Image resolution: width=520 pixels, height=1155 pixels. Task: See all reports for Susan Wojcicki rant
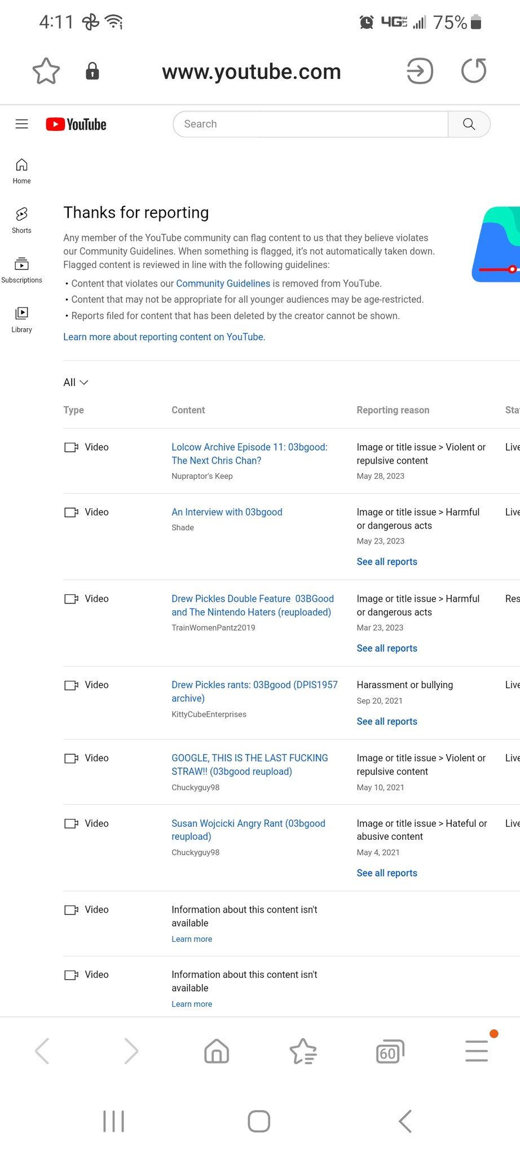pyautogui.click(x=387, y=873)
